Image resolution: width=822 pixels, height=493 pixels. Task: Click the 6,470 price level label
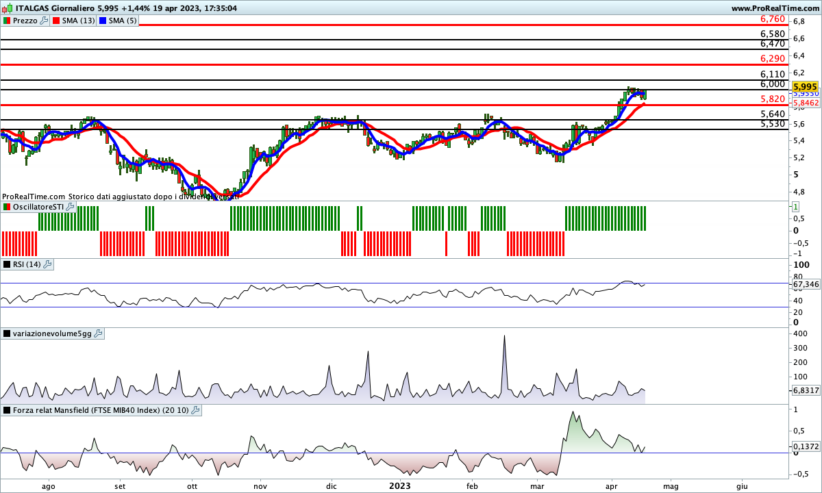pos(773,43)
